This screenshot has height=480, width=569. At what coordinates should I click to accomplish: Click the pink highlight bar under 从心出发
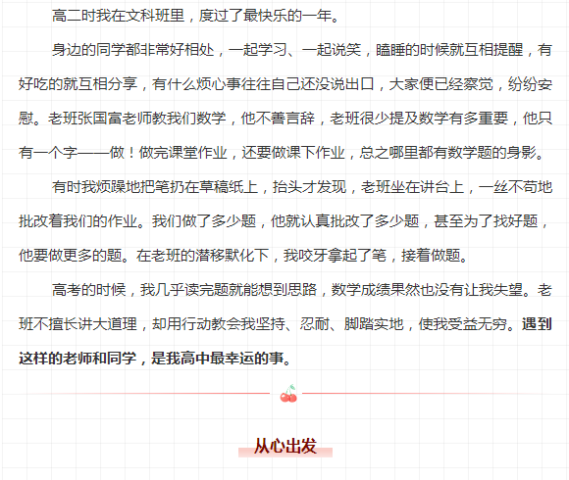[x=285, y=453]
